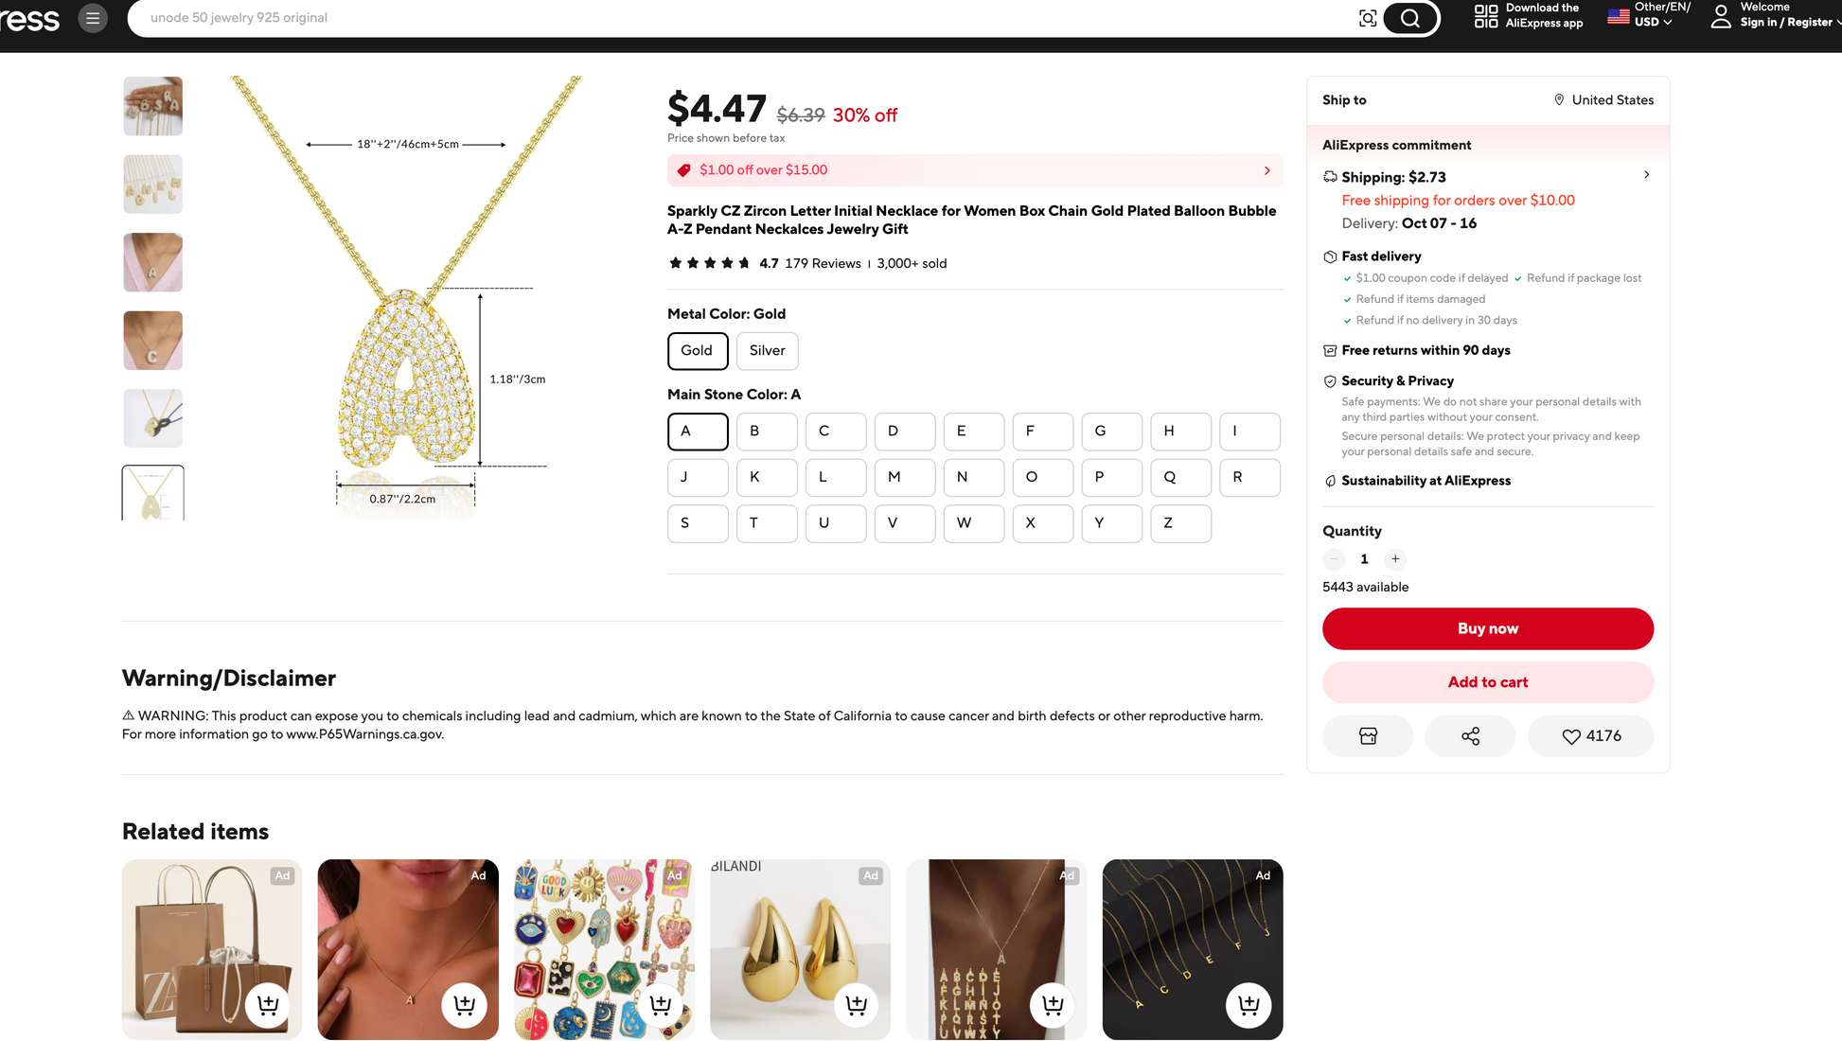Click the share icon button
This screenshot has width=1842, height=1041.
coord(1470,736)
